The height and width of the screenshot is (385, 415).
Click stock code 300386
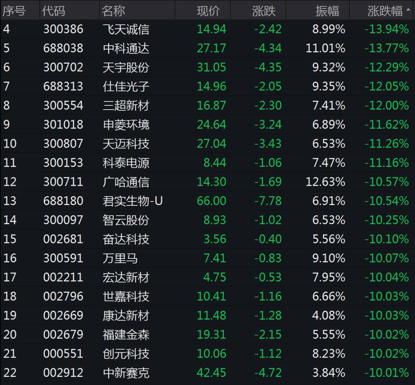[x=63, y=29]
